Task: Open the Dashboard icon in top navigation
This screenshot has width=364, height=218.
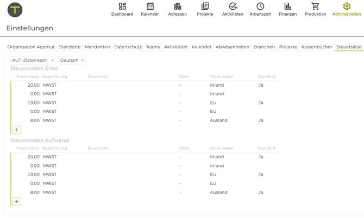Action: coord(122,7)
